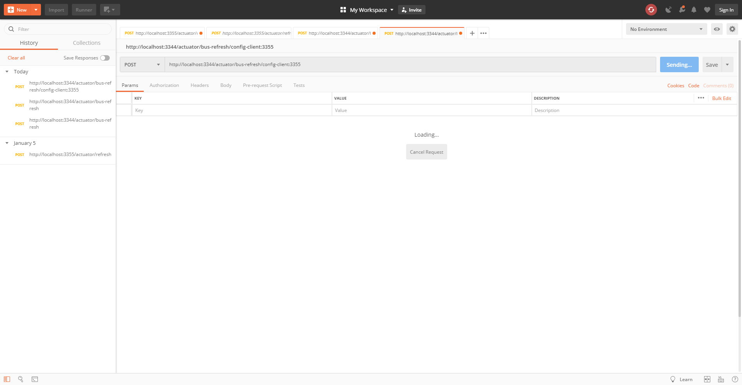Viewport: 742px width, 385px height.
Task: Click the sync status icon
Action: (651, 10)
